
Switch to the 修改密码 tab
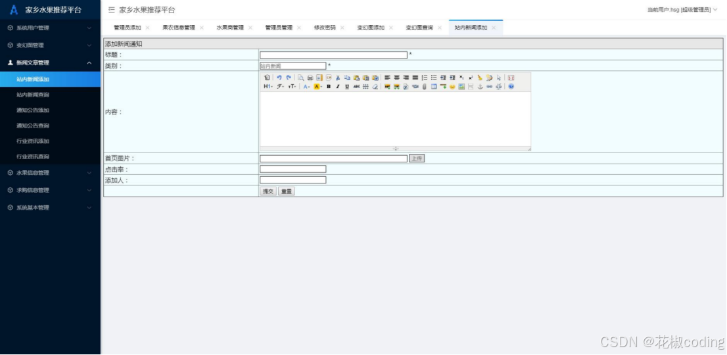[325, 28]
